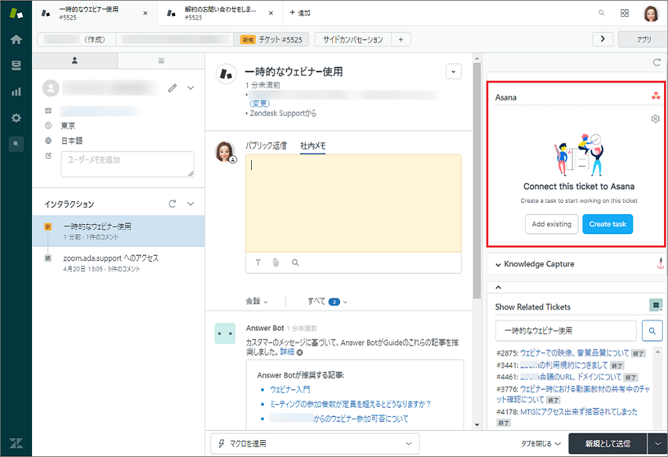668x457 pixels.
Task: Expand the submit status dropdown arrow
Action: tap(657, 444)
